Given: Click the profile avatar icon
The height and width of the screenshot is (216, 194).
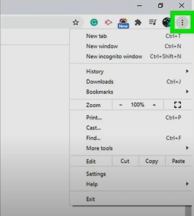Looking at the screenshot, I should (x=166, y=22).
